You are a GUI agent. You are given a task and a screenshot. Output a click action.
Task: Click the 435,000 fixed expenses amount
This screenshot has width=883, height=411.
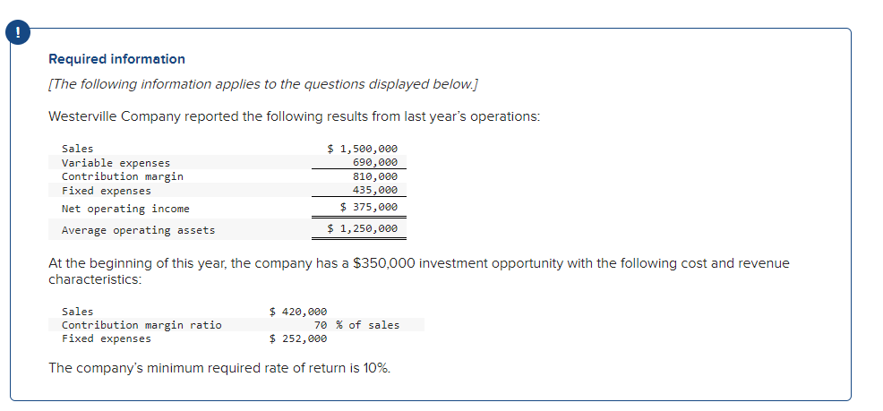pos(374,190)
